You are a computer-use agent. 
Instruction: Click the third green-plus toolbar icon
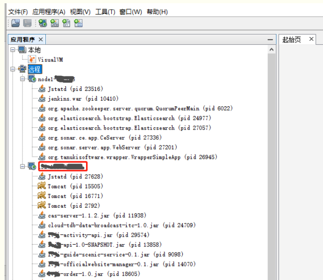click(66, 23)
